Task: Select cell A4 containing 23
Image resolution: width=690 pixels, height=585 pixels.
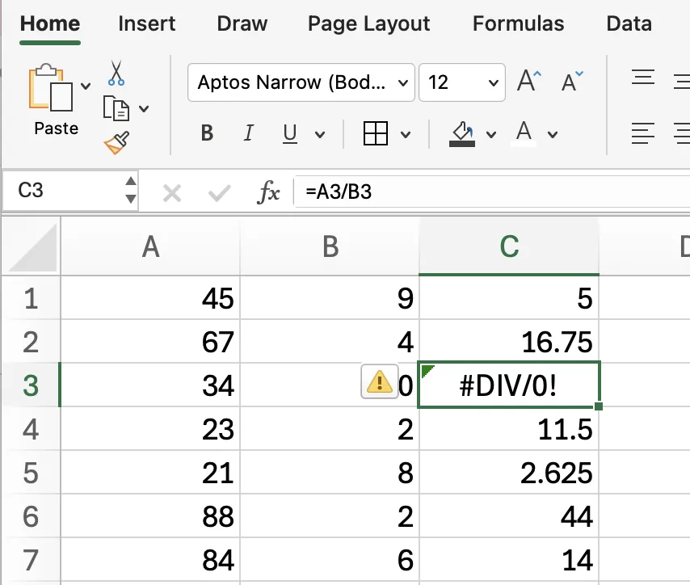Action: pos(150,429)
